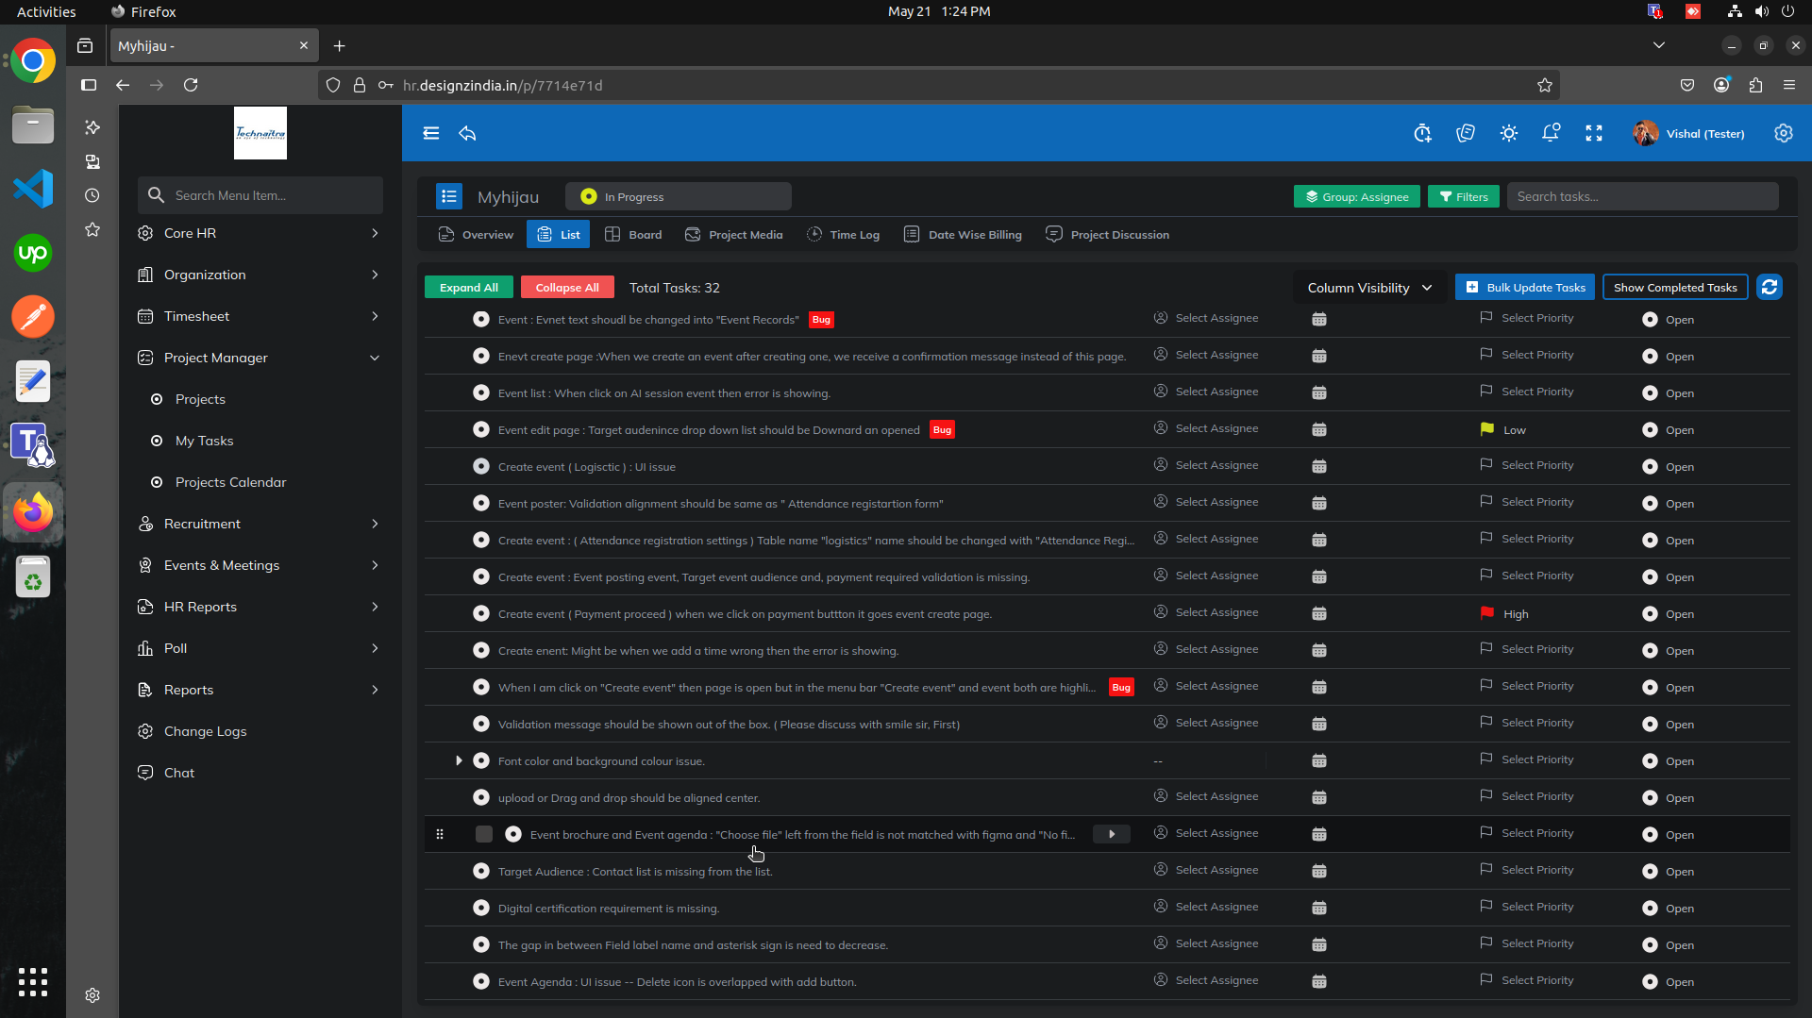Toggle status circle of Digital certification task
This screenshot has height=1018, width=1812.
[481, 908]
